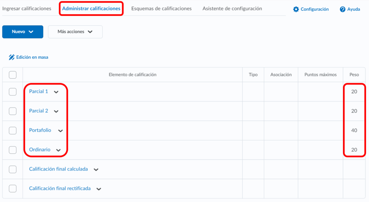Switch to the Ingresar calificaciones tab
The image size is (369, 202).
[27, 9]
